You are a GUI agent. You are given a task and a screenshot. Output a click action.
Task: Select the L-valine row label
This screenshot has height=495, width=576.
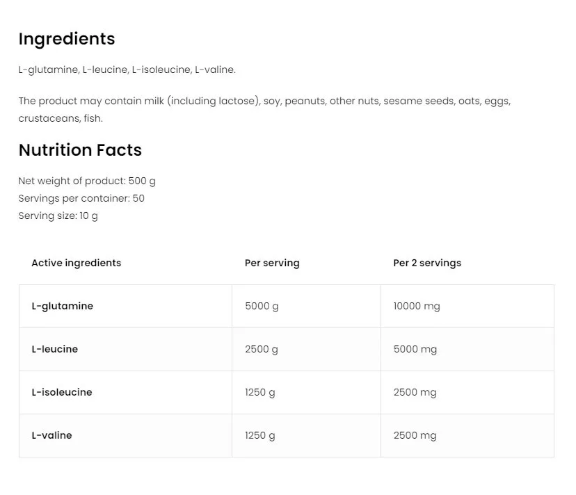click(52, 435)
